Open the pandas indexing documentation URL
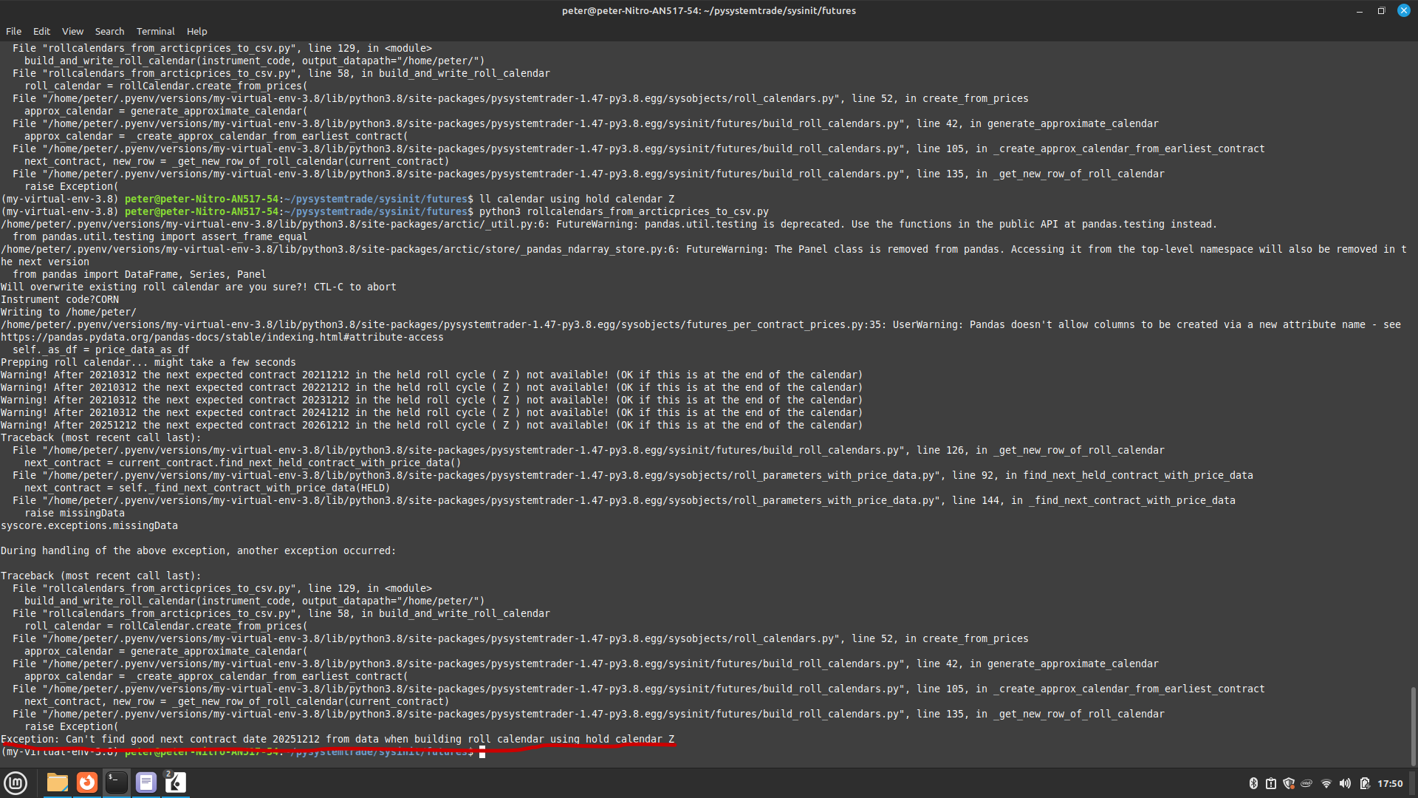 [222, 337]
